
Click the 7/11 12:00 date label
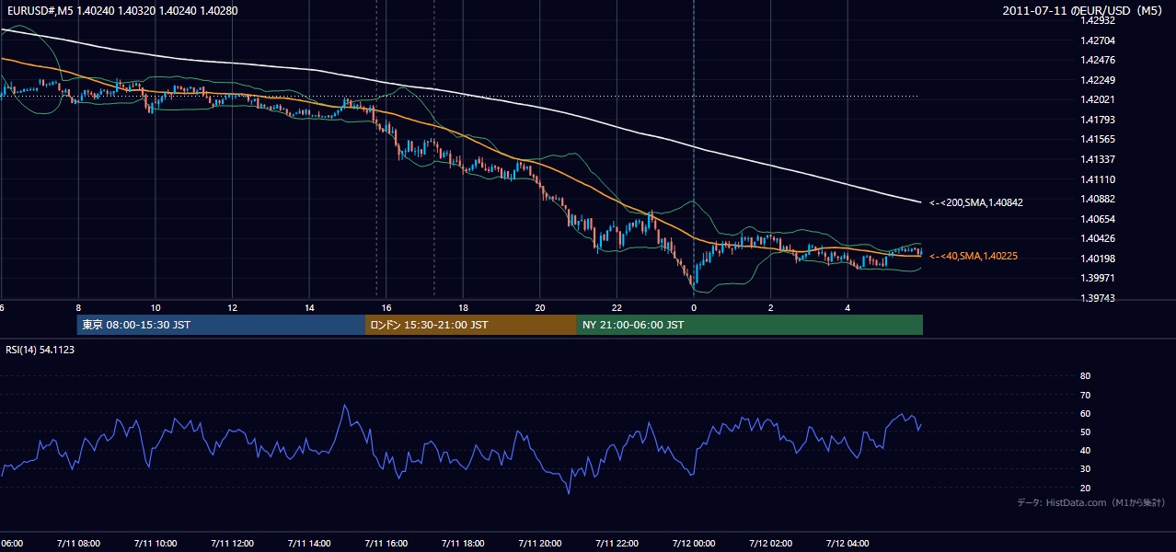tap(232, 544)
